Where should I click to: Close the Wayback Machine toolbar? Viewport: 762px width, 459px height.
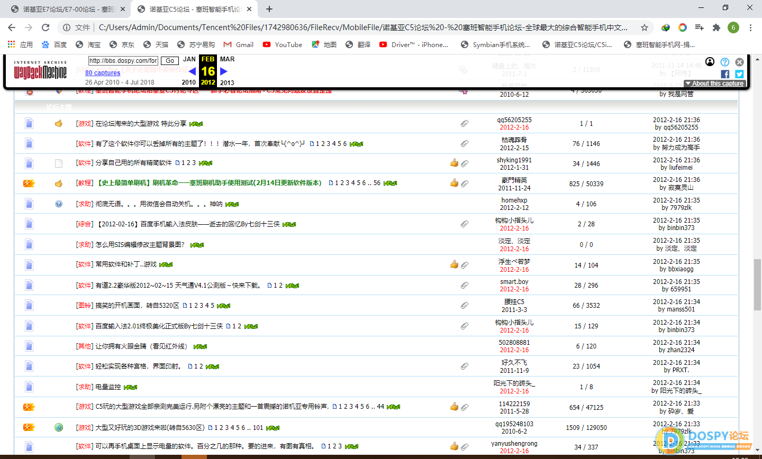(739, 62)
